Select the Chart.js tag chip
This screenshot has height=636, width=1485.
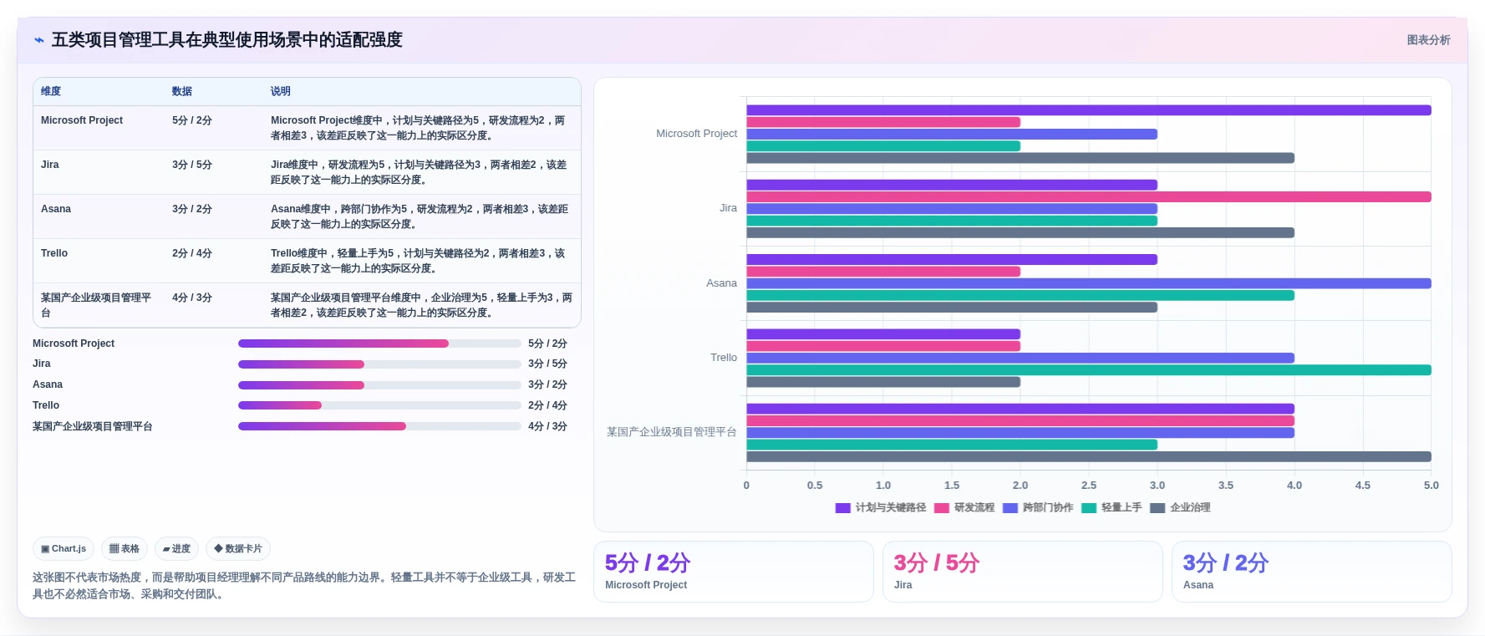pos(64,549)
